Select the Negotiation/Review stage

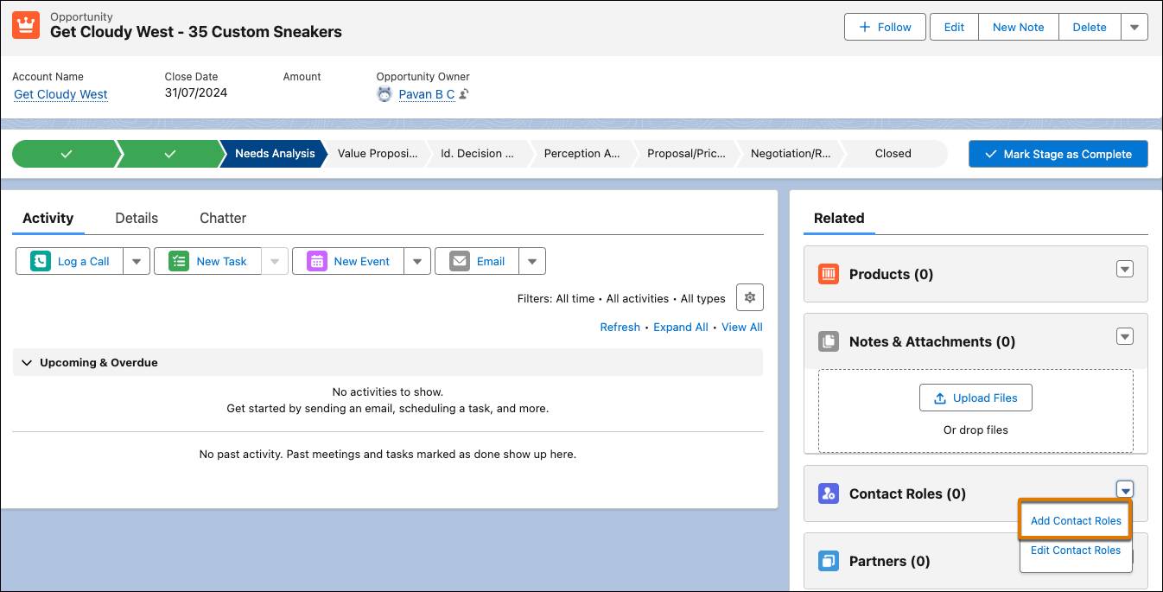click(x=791, y=154)
